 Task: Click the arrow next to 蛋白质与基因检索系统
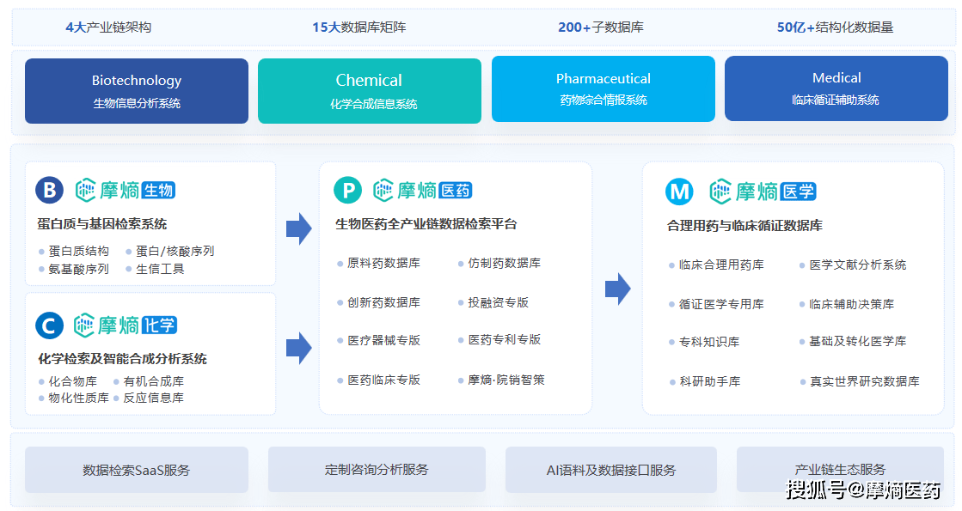click(298, 228)
